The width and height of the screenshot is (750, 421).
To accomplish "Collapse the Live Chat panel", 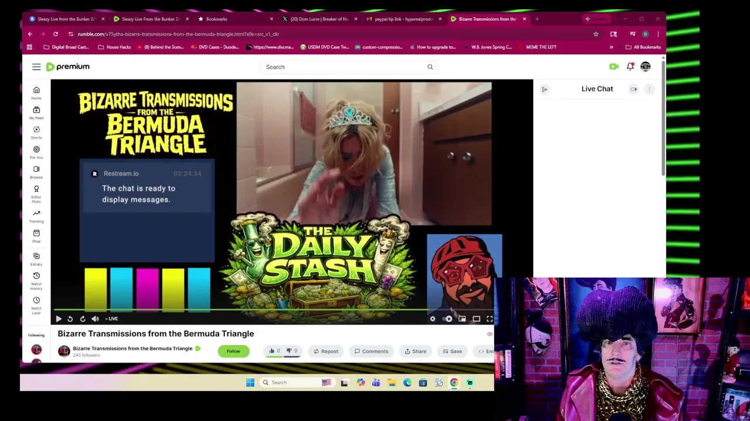I will pos(544,89).
